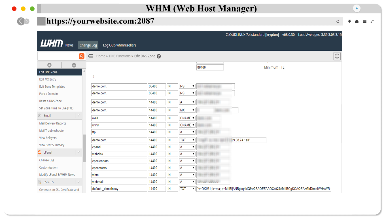Click the WHM logo
The height and width of the screenshot is (218, 386).
52,44
